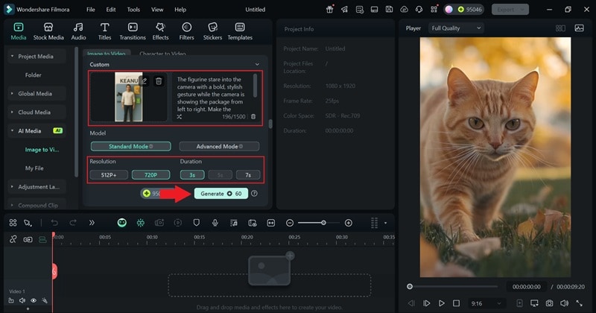Choose the 720P resolution
The image size is (596, 313).
click(150, 175)
